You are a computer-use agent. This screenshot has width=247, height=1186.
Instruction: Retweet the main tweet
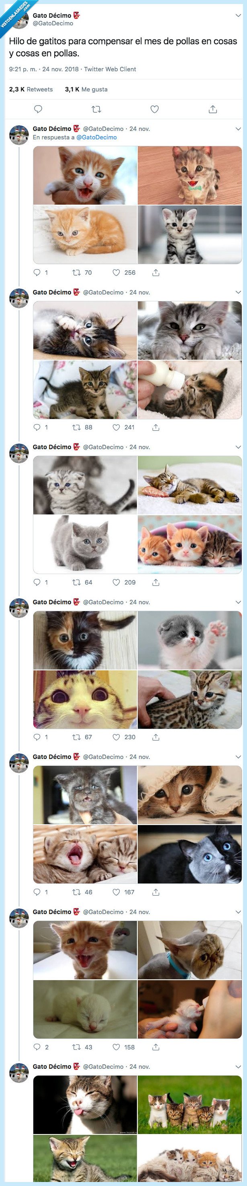point(96,109)
